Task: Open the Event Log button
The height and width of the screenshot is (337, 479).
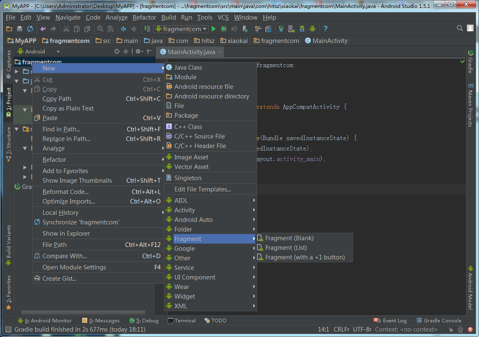Action: [390, 320]
